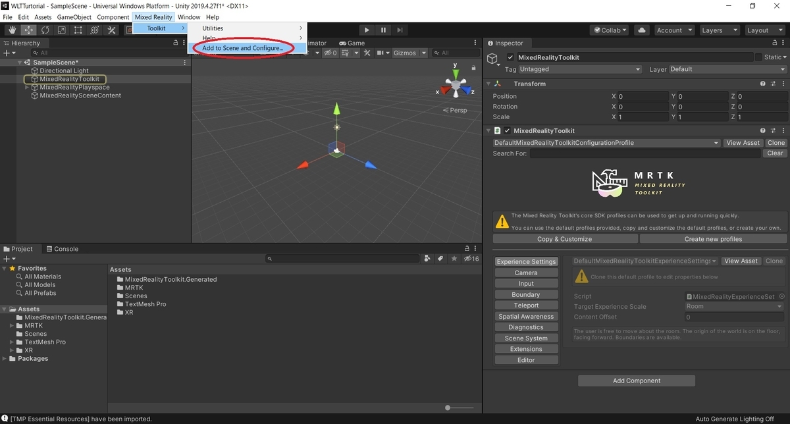
Task: Open the Transform component presets
Action: pos(772,84)
